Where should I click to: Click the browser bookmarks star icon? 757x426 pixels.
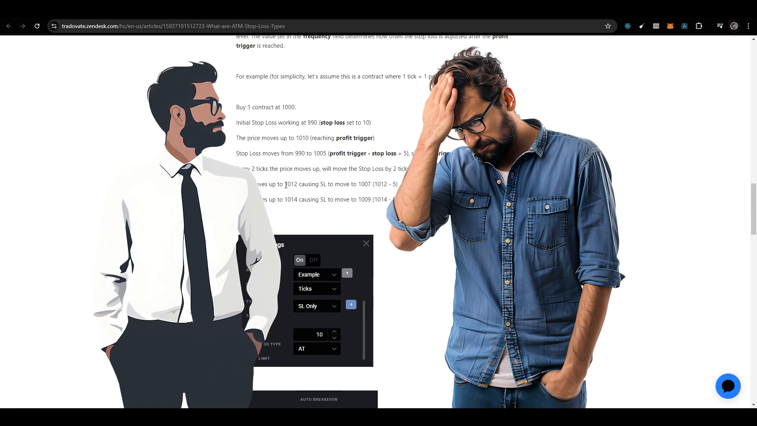click(608, 26)
